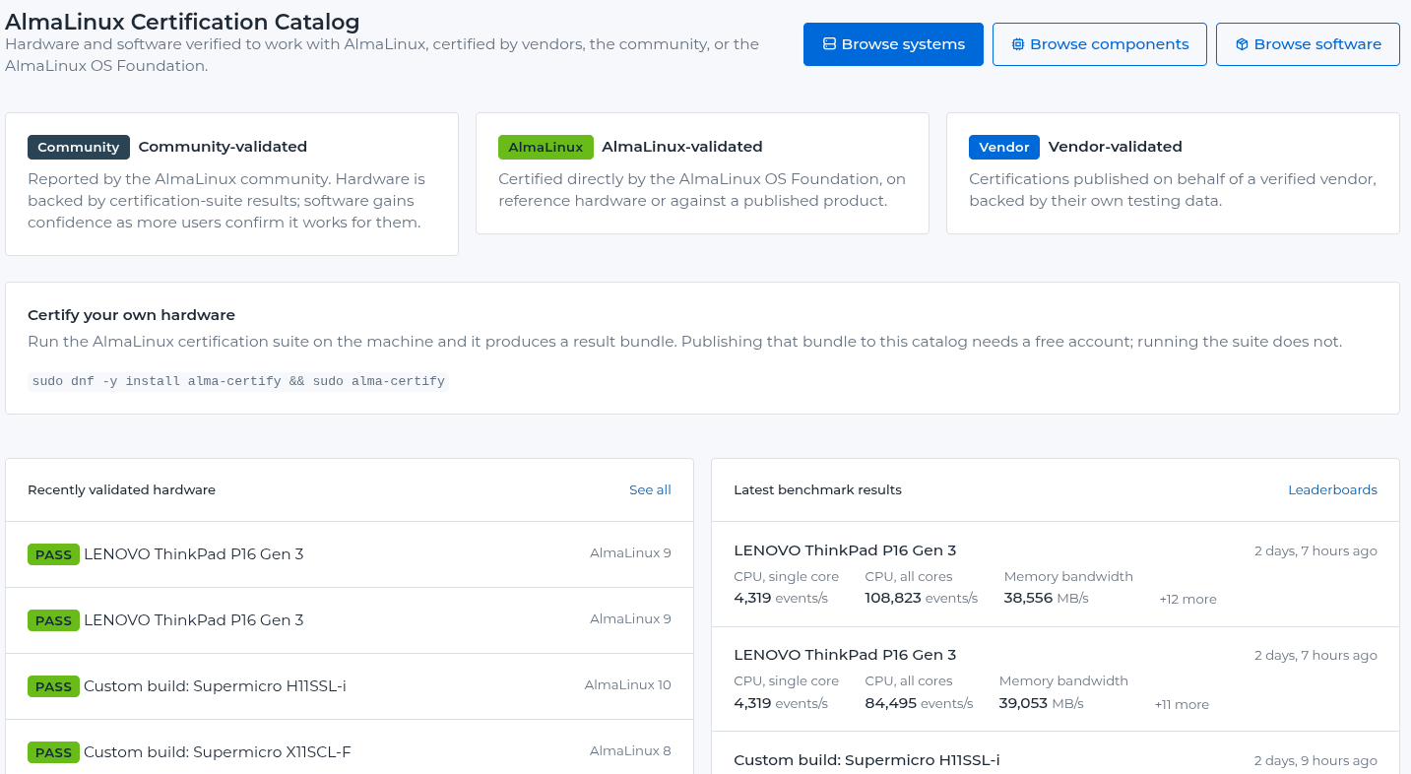Select the sudo dnf install command text
The image size is (1411, 774).
coord(238,381)
